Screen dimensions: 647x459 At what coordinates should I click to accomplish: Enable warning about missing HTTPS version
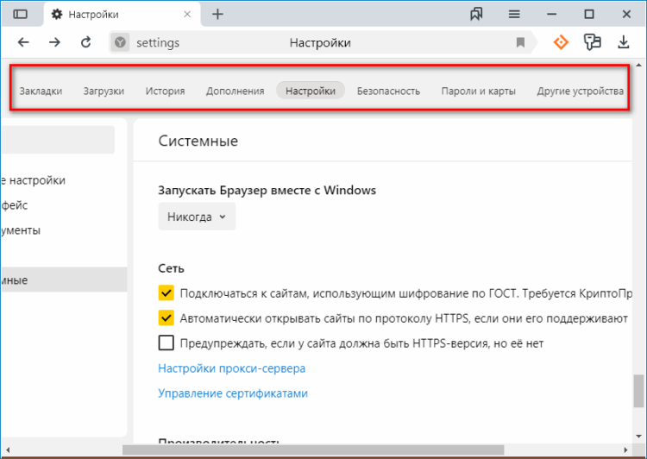pos(166,343)
